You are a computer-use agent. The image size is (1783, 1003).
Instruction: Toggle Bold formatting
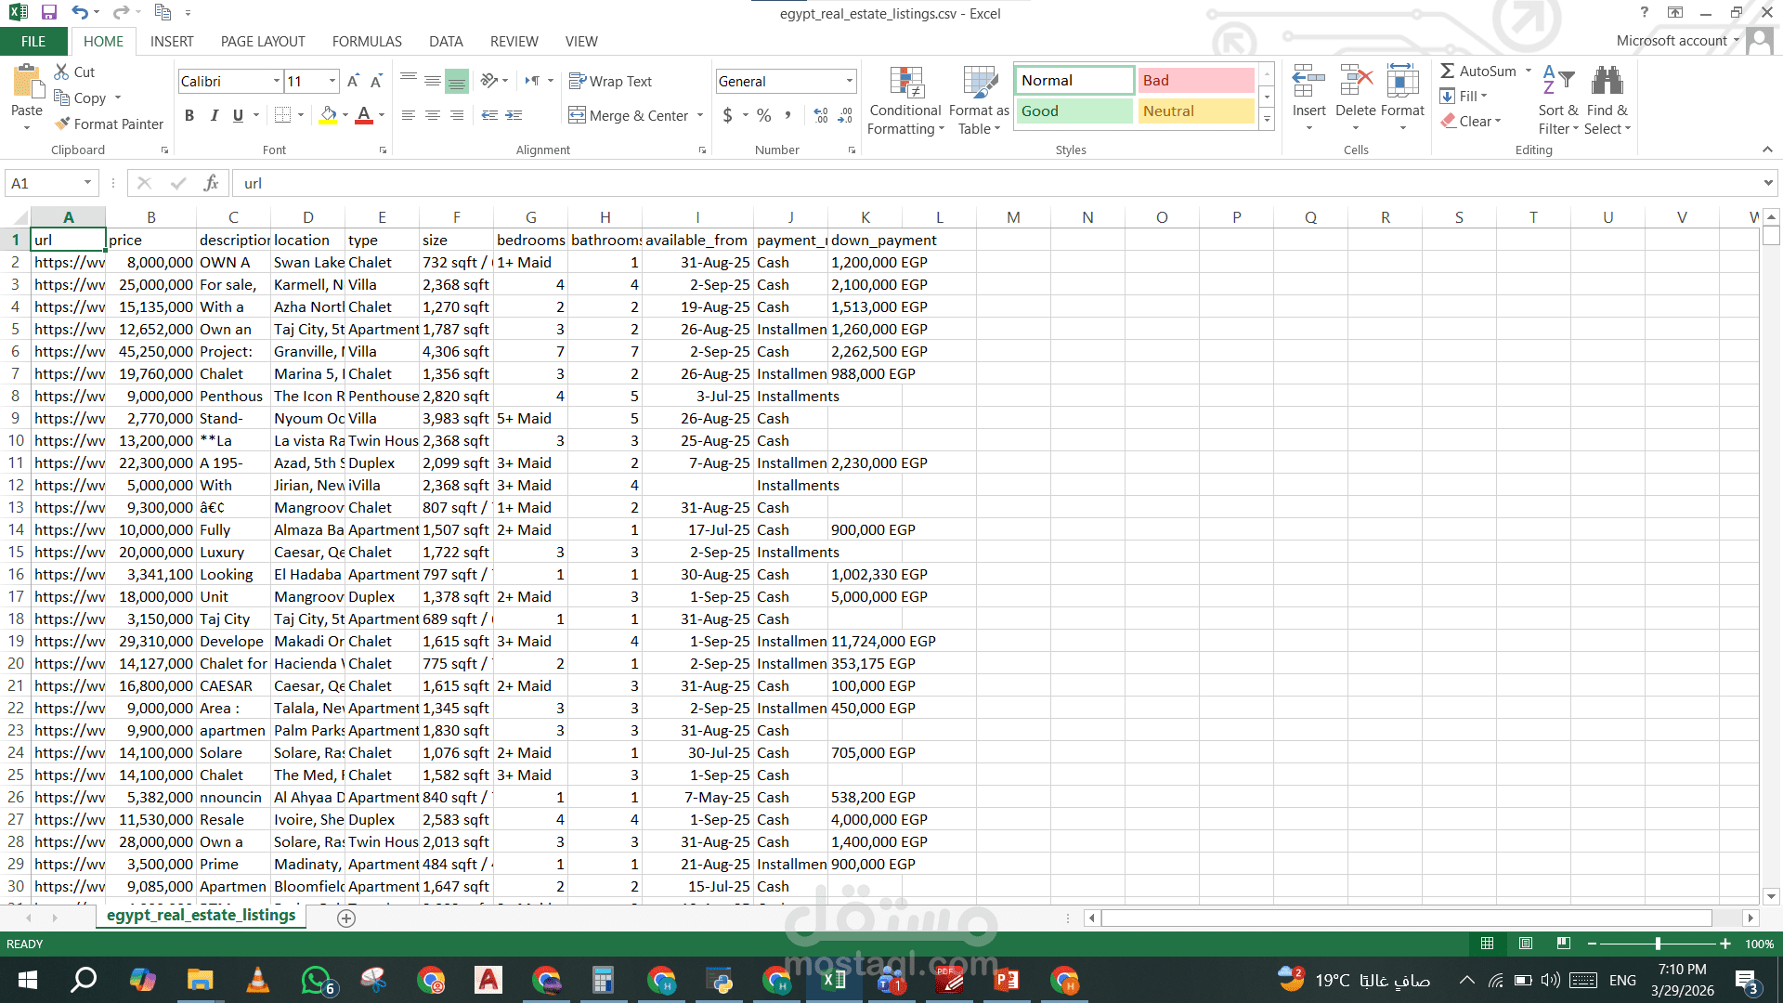[189, 115]
